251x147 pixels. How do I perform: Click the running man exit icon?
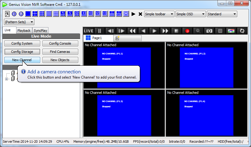pyautogui.click(x=8, y=14)
